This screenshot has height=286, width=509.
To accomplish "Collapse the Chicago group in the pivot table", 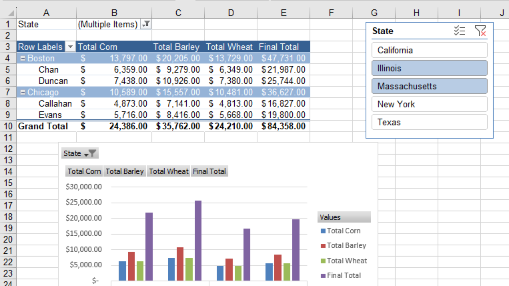I will [x=23, y=92].
